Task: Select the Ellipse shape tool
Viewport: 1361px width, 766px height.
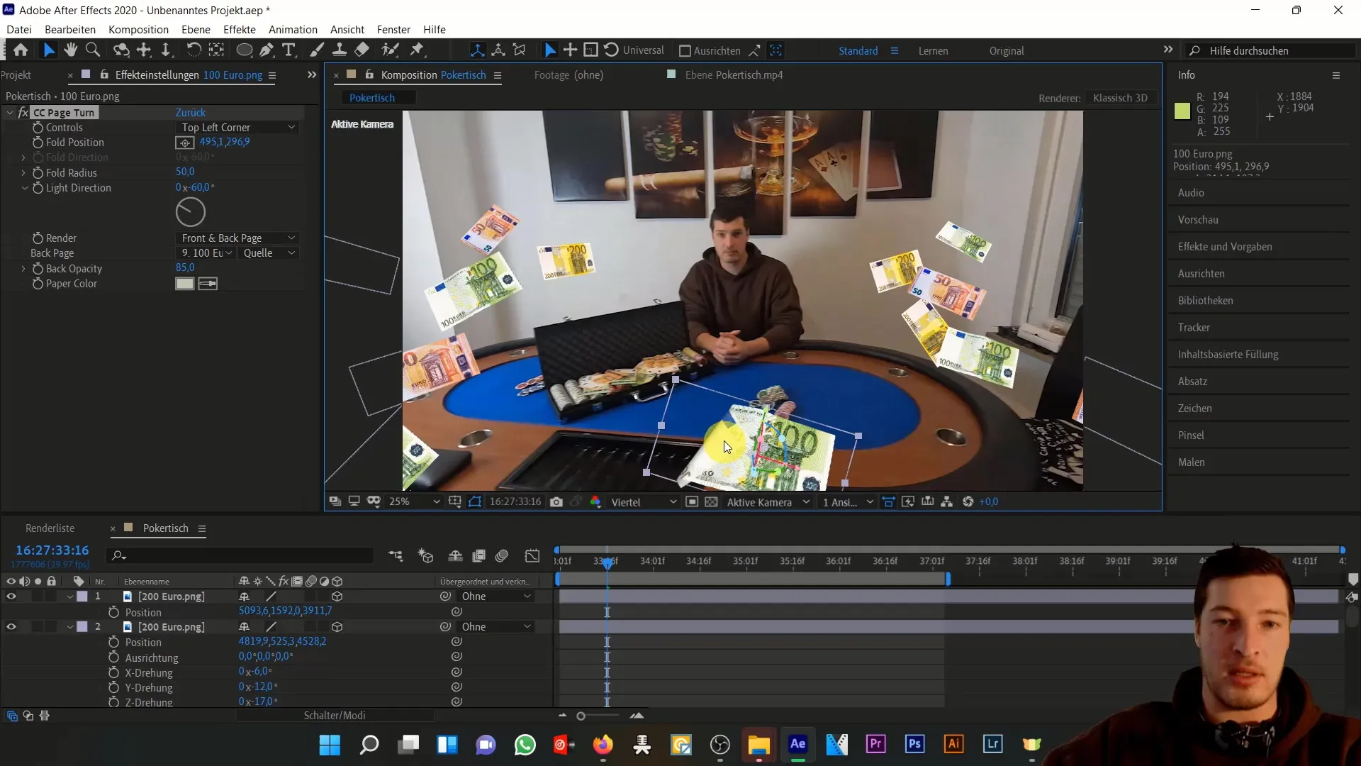Action: 244,50
